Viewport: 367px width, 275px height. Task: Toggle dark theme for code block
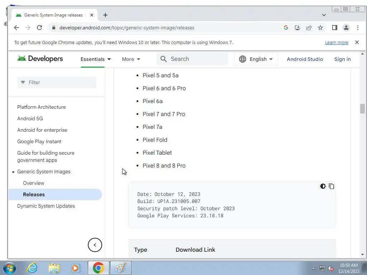[x=323, y=186]
